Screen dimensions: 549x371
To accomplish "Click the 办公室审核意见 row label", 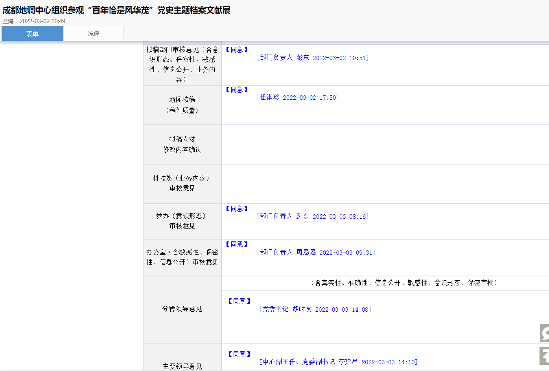I will [182, 257].
